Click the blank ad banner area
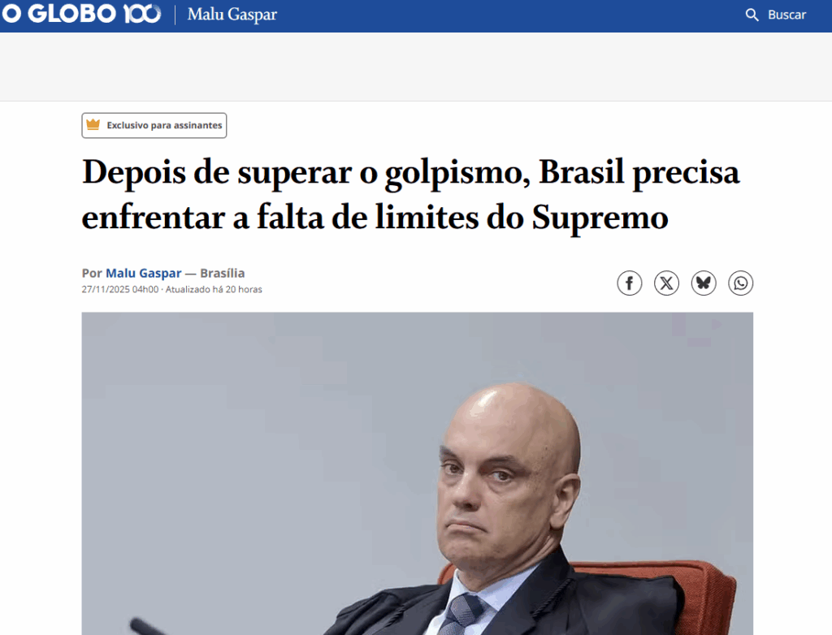The image size is (832, 635). (x=416, y=67)
